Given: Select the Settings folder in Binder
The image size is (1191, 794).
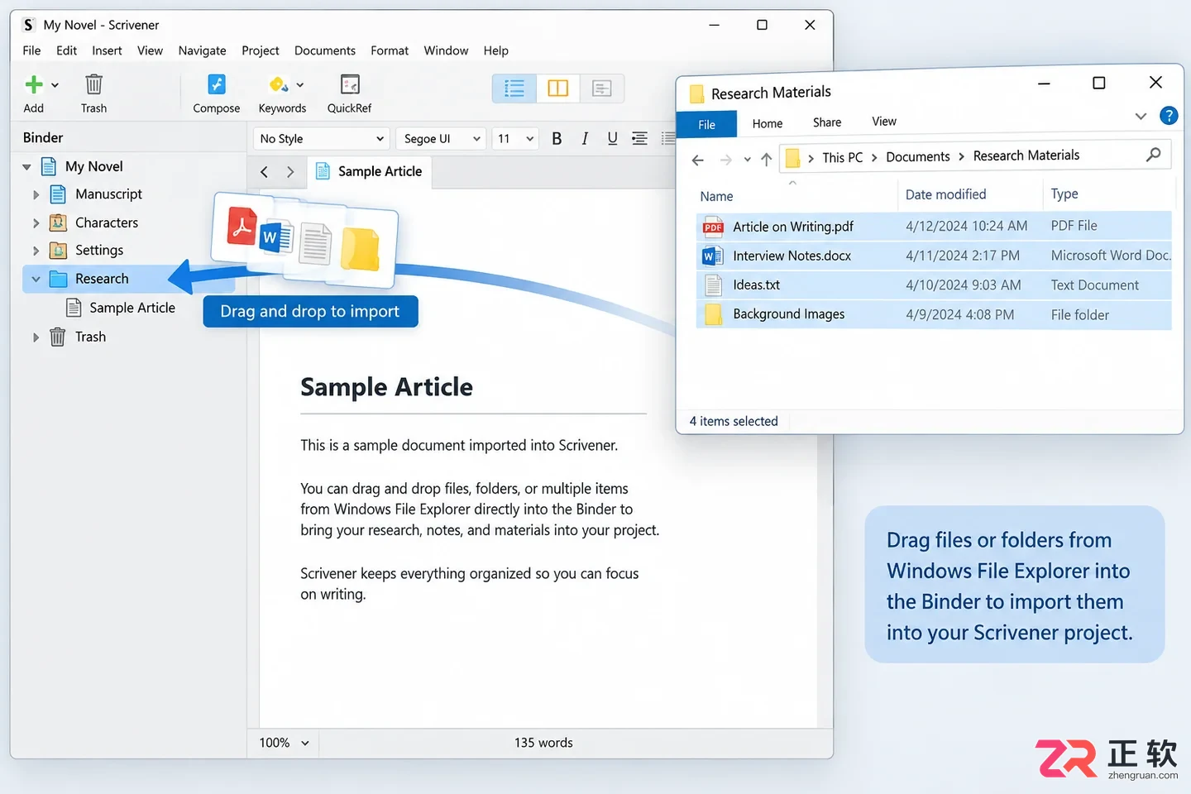Looking at the screenshot, I should (x=99, y=251).
